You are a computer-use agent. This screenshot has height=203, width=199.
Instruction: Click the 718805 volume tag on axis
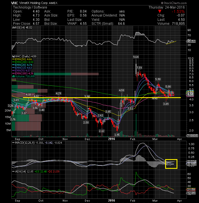click(192, 136)
